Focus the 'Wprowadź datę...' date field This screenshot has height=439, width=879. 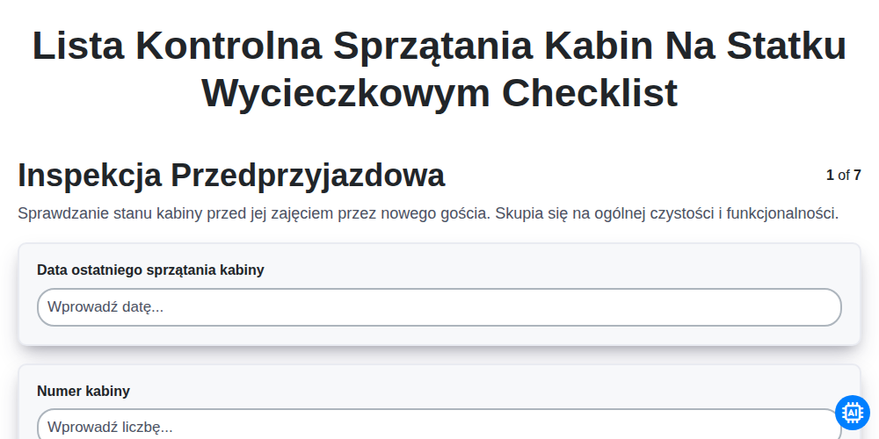click(439, 307)
